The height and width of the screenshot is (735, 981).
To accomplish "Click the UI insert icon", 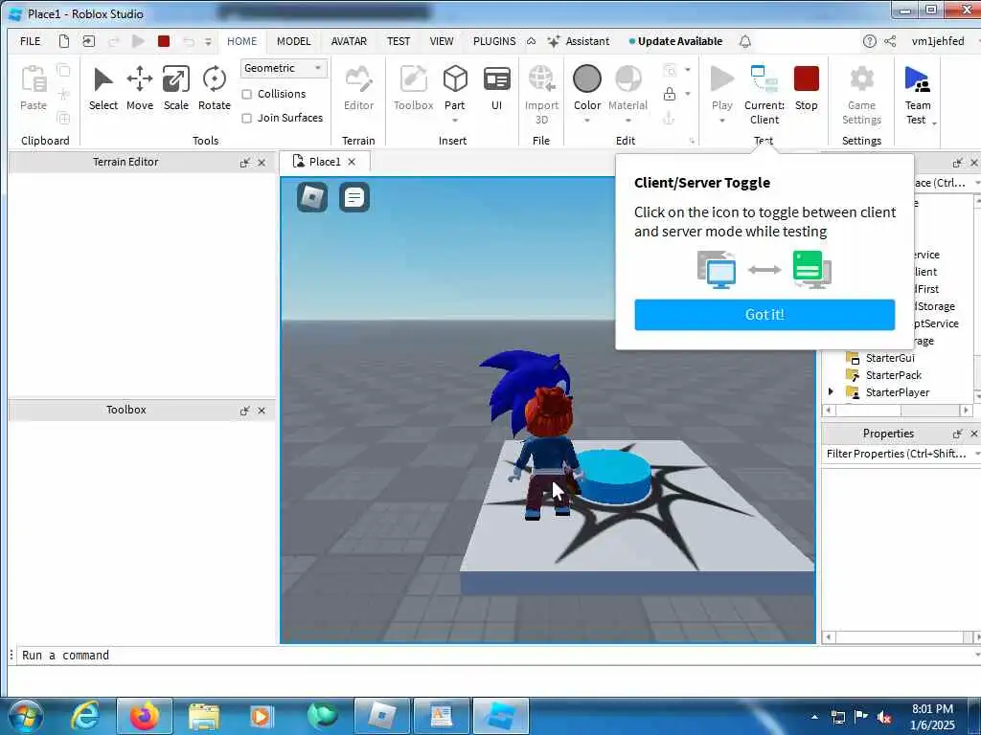I will click(x=497, y=80).
